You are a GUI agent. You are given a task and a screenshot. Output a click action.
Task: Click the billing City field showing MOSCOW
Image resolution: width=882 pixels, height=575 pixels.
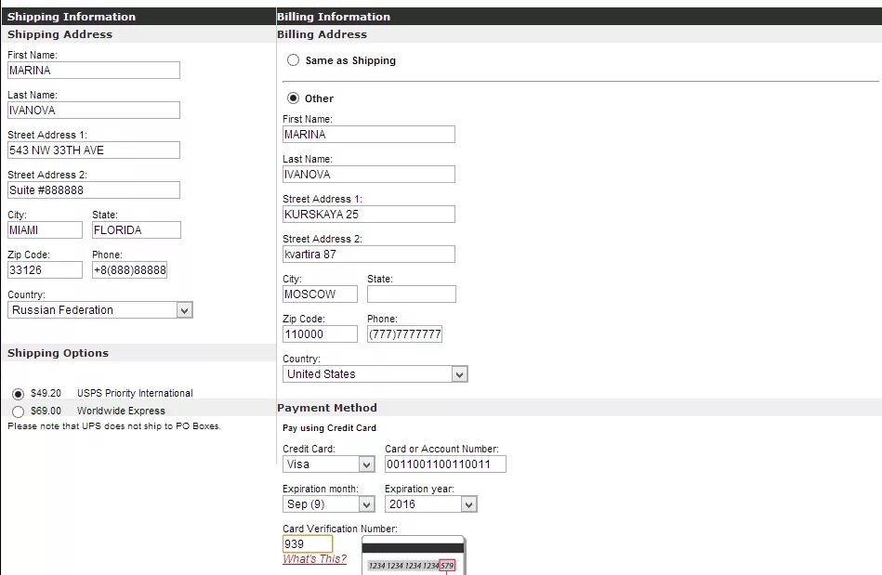click(320, 294)
